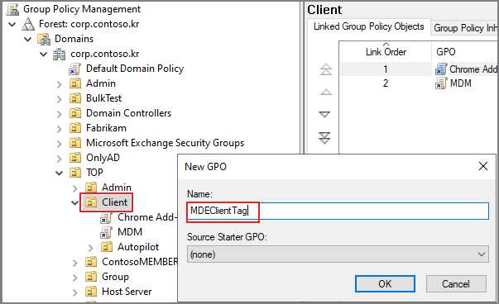This screenshot has height=304, width=499.
Task: Select Chrome Add GPO row in list
Action: 419,69
